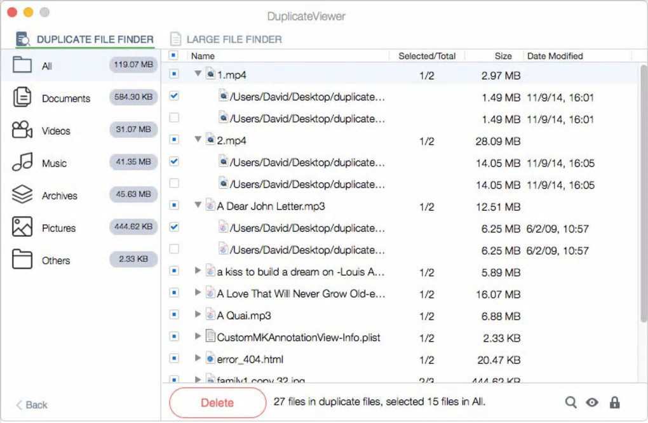This screenshot has height=423, width=648.
Task: Select the Videos category label
Action: pos(56,131)
